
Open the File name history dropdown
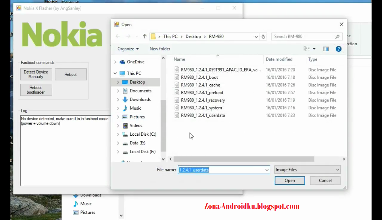[267, 170]
